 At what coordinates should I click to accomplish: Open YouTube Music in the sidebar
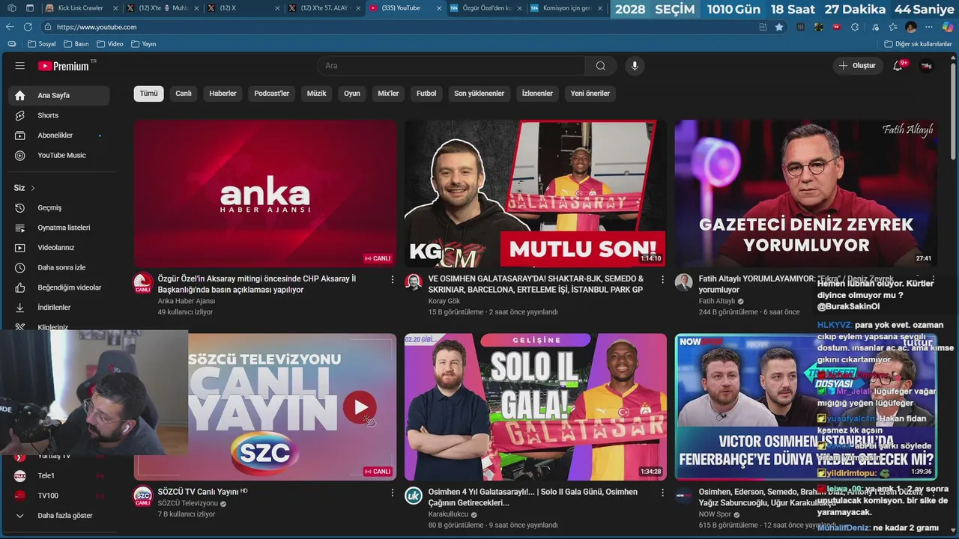59,155
